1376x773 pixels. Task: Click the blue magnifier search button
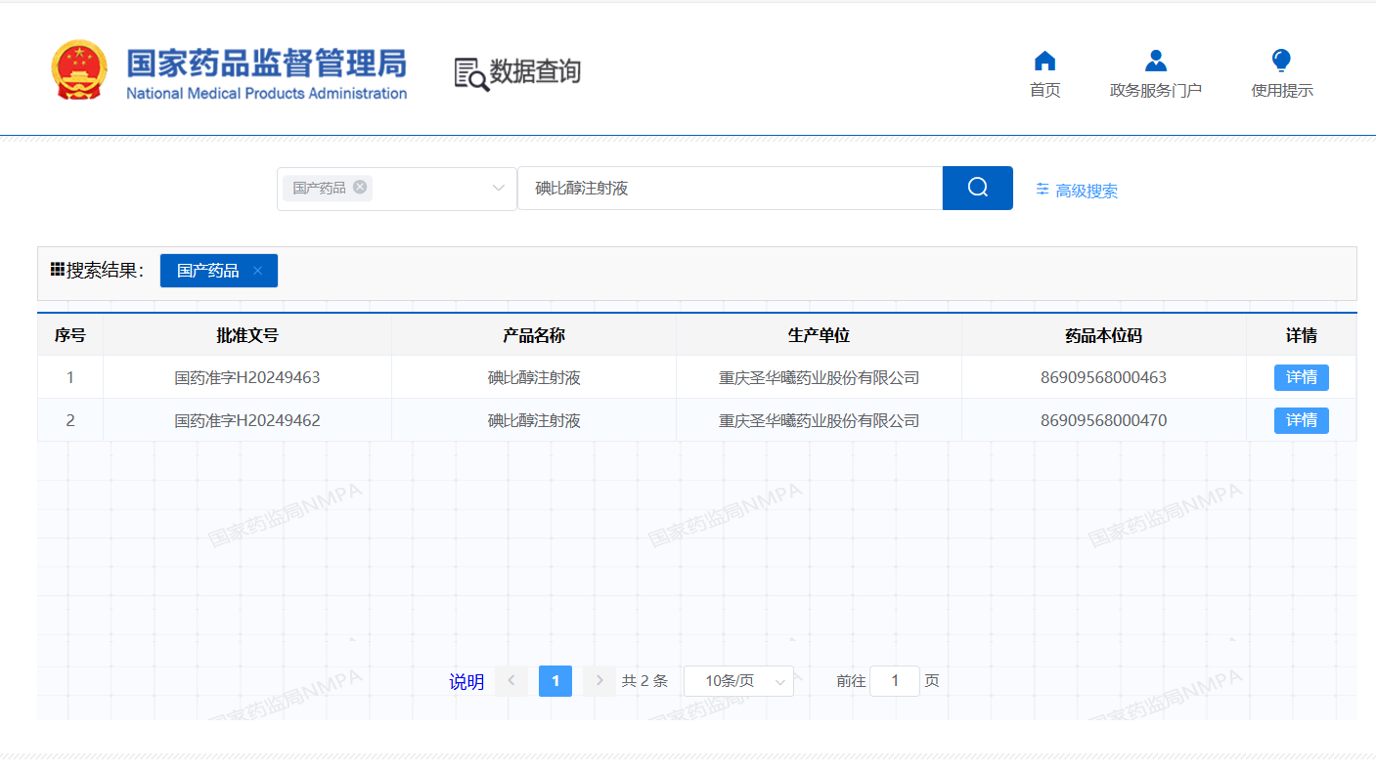pos(978,188)
